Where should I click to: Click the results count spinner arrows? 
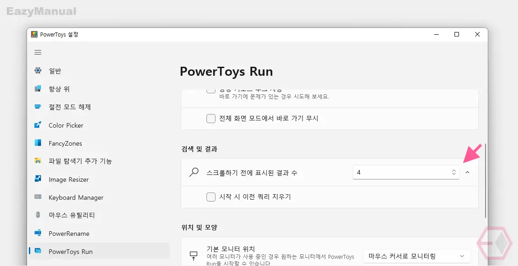454,172
